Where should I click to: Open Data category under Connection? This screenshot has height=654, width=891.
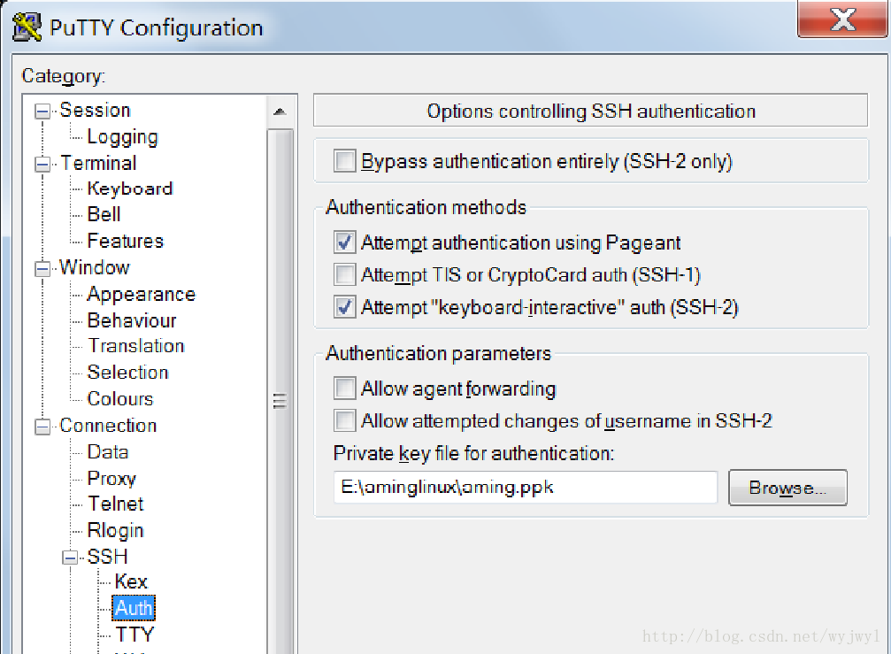[x=107, y=452]
